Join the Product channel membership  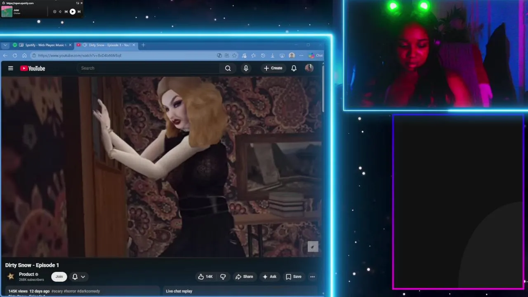pos(59,277)
